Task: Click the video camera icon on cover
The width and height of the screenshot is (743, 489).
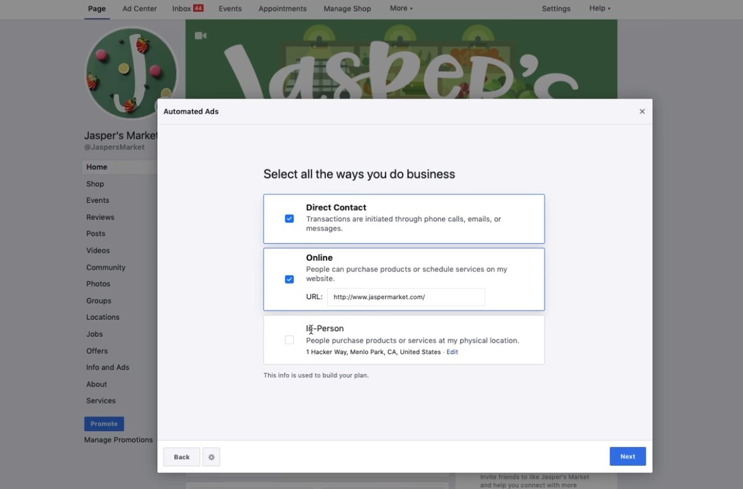Action: (201, 35)
